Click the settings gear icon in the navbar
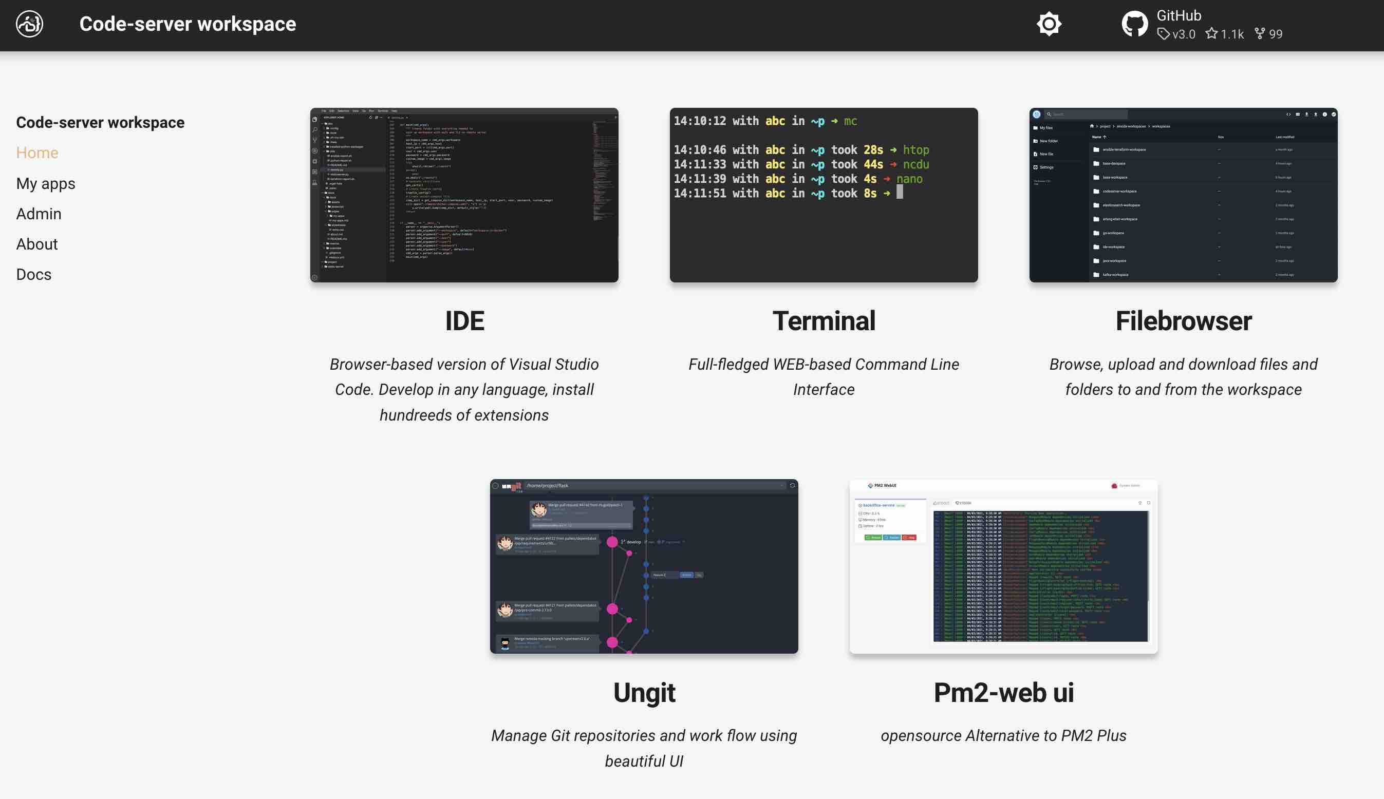This screenshot has width=1384, height=799. [1049, 23]
